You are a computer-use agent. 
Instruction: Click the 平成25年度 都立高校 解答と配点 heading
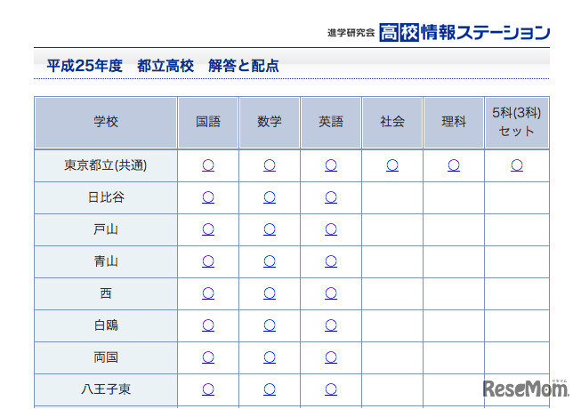tap(163, 66)
